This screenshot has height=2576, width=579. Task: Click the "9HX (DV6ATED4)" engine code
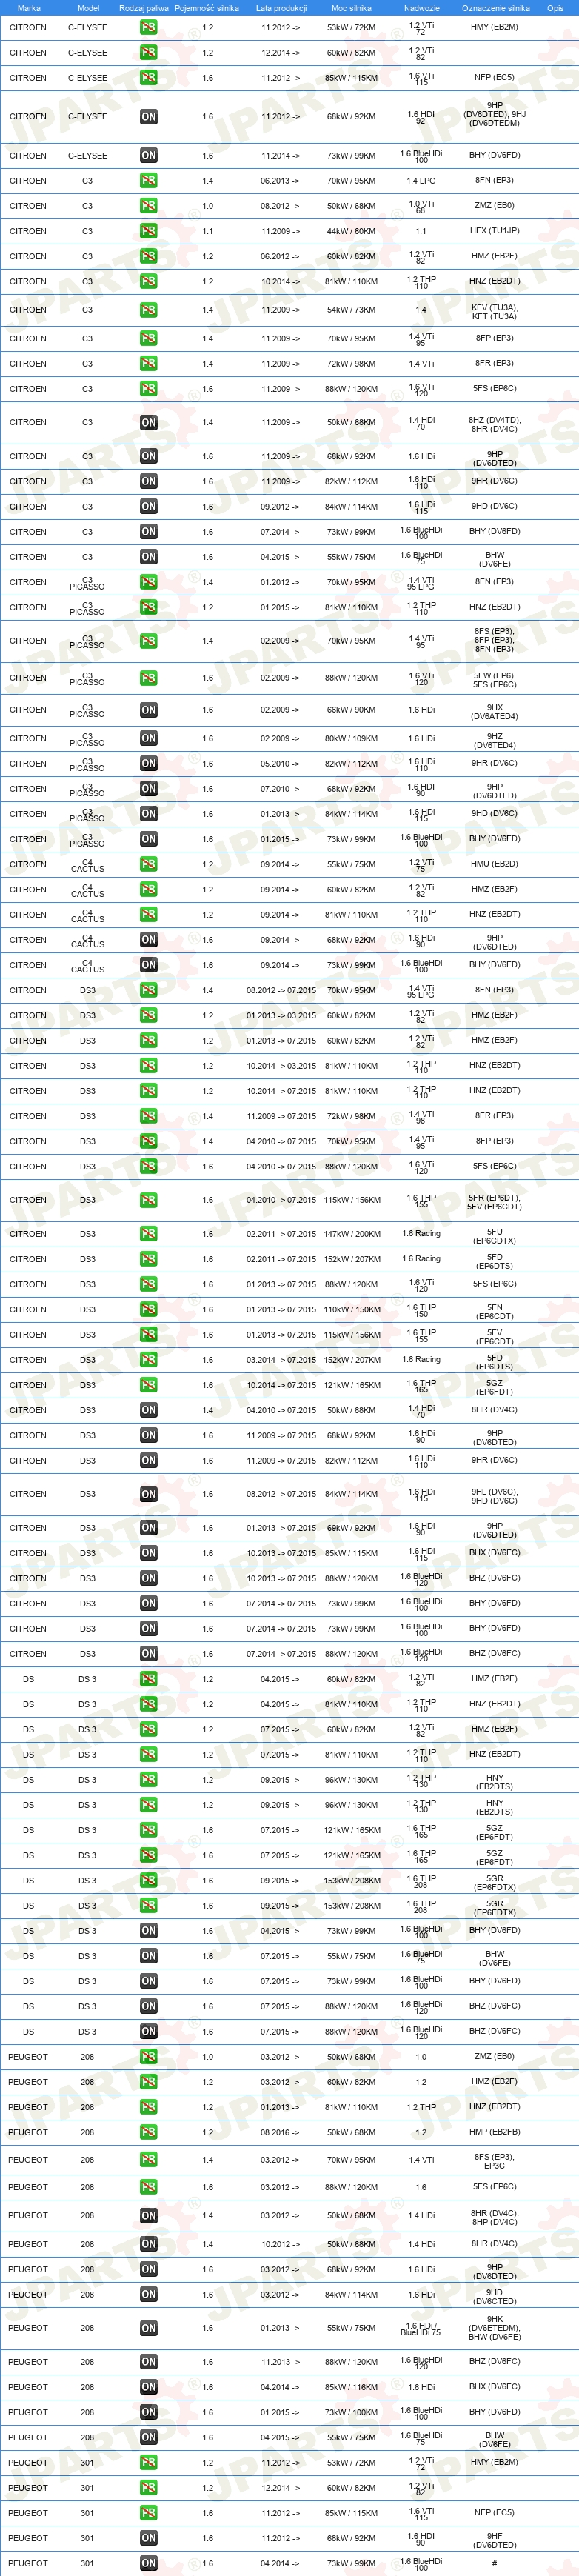495,711
